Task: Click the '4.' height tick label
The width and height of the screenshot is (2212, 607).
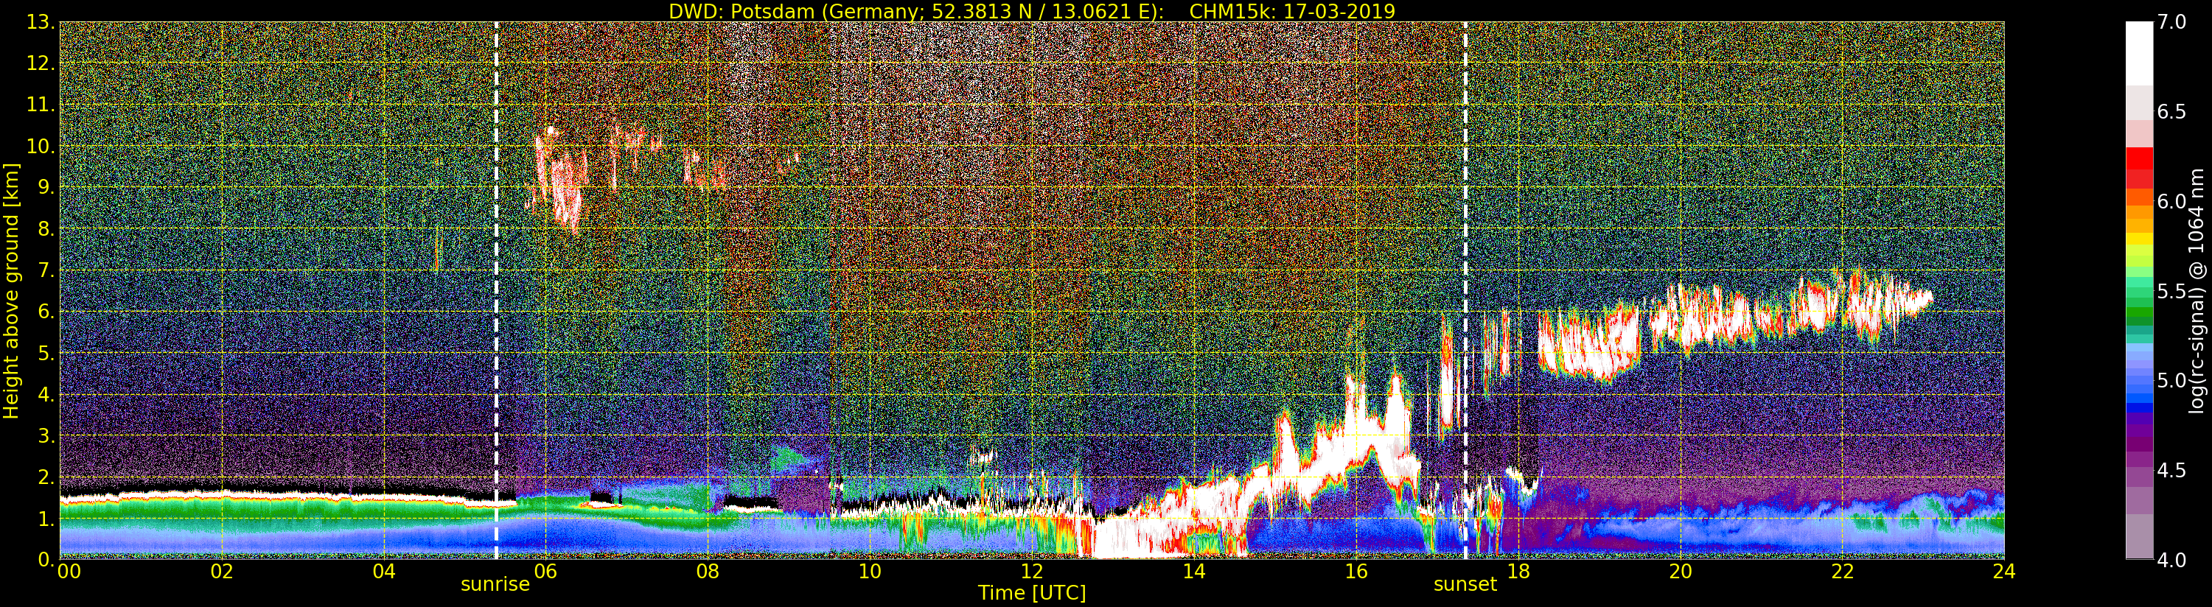Action: [x=46, y=394]
